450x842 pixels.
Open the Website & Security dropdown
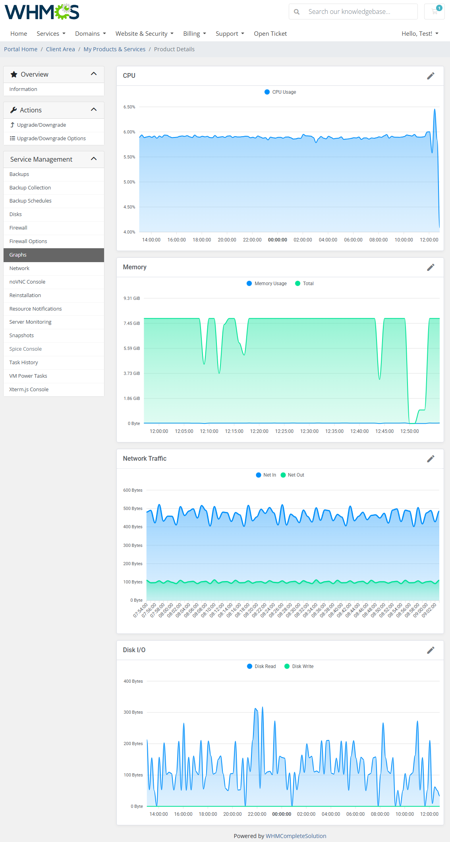point(145,34)
